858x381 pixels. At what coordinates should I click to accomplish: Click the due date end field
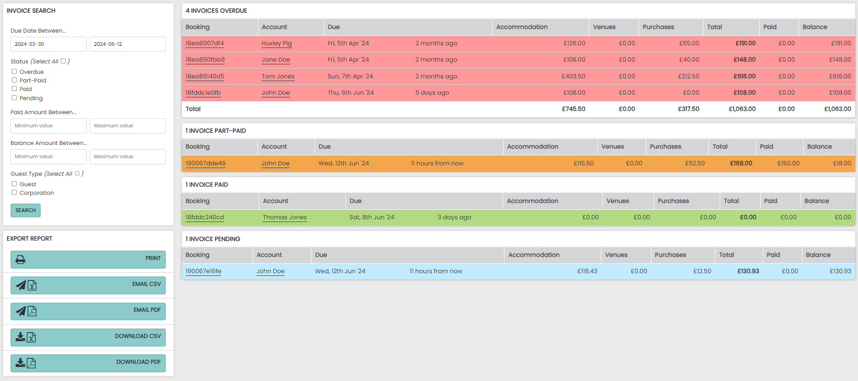tap(127, 44)
